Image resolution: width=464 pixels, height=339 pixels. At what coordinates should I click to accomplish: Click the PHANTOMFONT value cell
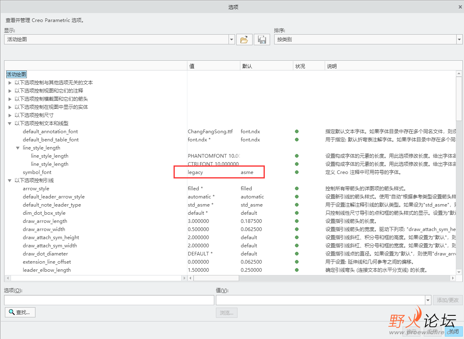(x=213, y=156)
